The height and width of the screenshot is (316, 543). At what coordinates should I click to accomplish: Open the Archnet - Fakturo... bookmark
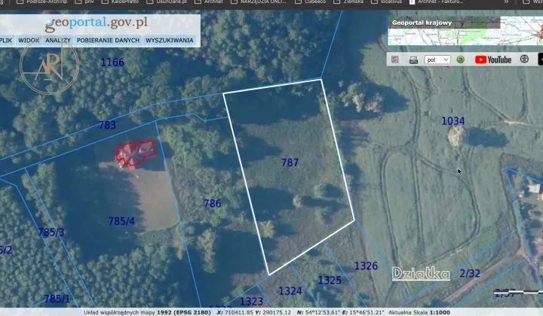coord(437,2)
